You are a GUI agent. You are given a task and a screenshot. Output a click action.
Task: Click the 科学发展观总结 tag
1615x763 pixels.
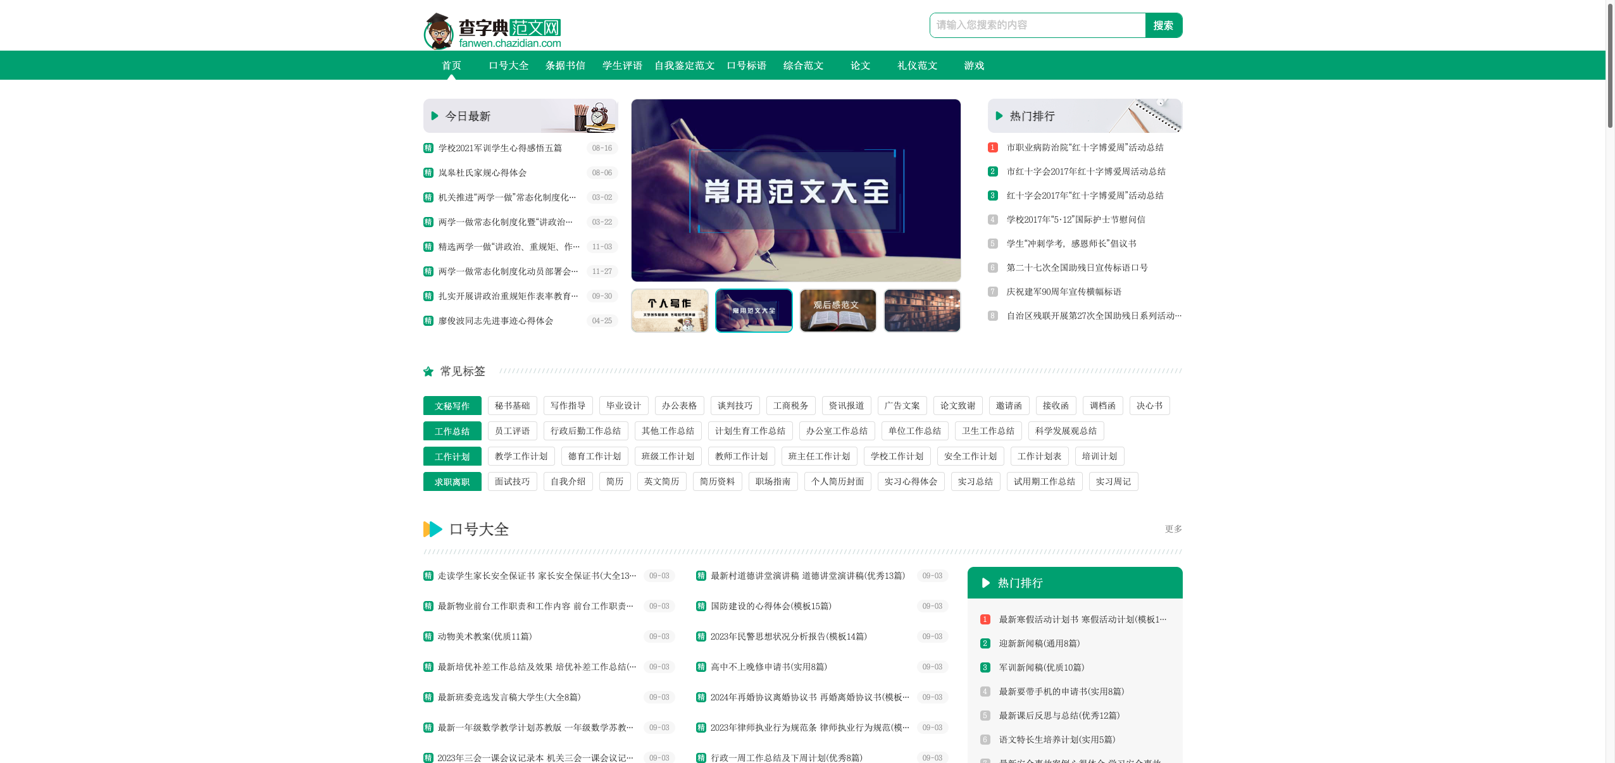(1066, 431)
